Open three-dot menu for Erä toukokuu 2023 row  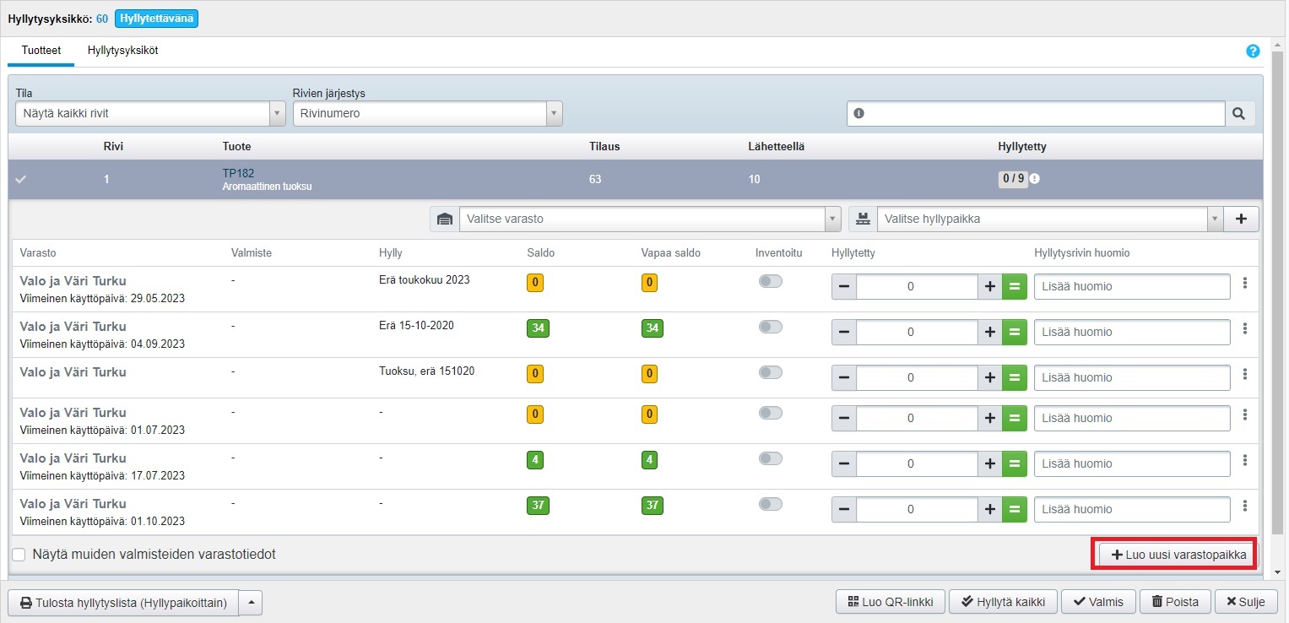pos(1245,284)
